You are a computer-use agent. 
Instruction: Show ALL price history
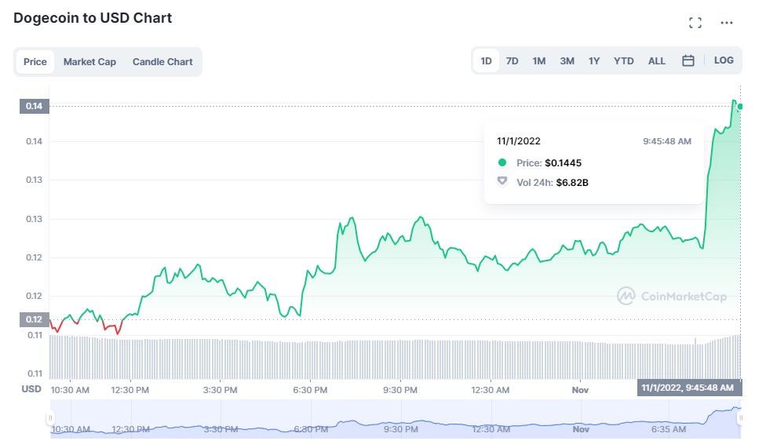(x=657, y=60)
